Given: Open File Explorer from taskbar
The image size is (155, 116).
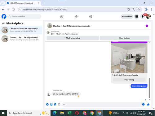Looking at the screenshot, I should [62, 113].
